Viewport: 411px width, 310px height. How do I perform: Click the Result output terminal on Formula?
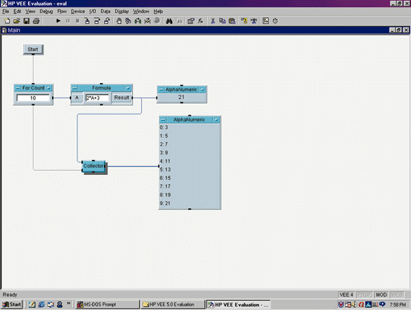point(121,99)
